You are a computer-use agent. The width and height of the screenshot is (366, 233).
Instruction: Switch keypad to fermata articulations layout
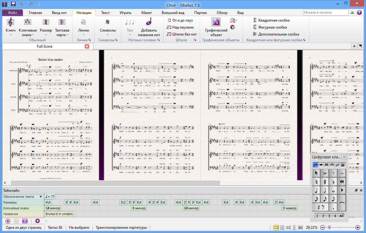[x=332, y=165]
